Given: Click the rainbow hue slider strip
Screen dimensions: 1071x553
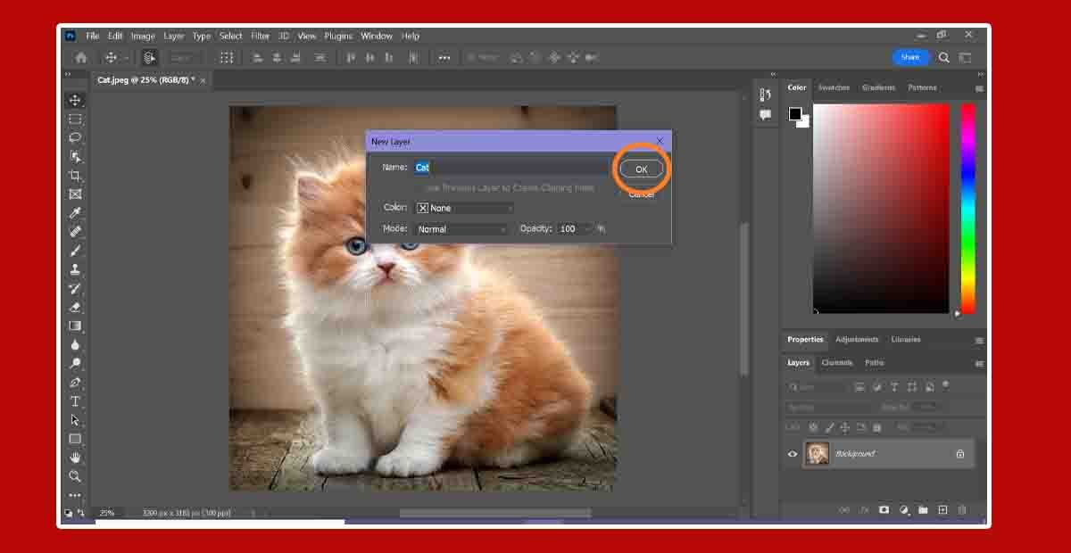Looking at the screenshot, I should [967, 209].
